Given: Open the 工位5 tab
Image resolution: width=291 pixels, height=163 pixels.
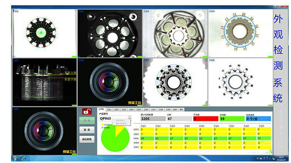Looking at the screenshot, I should tap(139, 110).
